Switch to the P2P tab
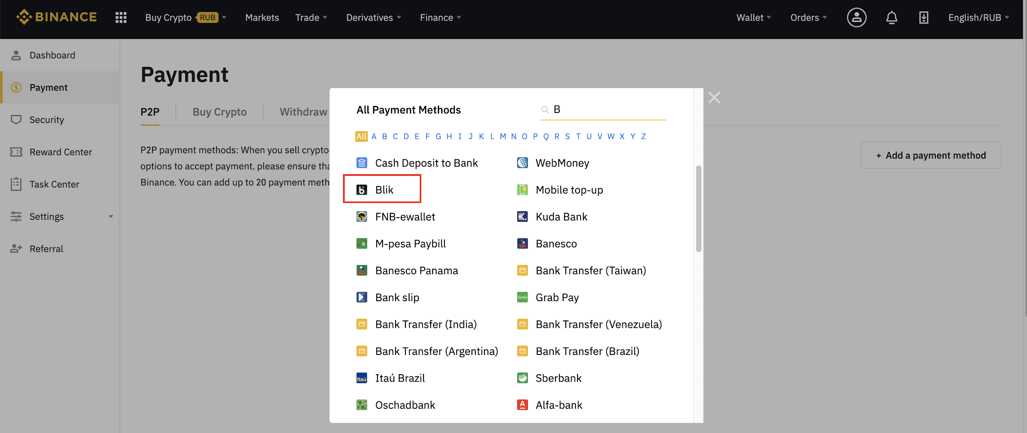 point(150,112)
